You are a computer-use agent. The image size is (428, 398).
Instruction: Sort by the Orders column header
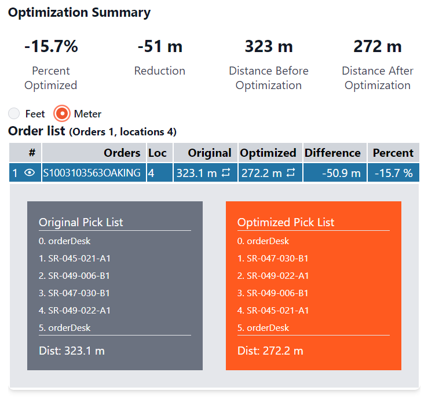point(122,153)
